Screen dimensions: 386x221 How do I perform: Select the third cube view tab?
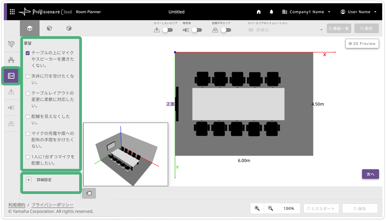pos(69,28)
